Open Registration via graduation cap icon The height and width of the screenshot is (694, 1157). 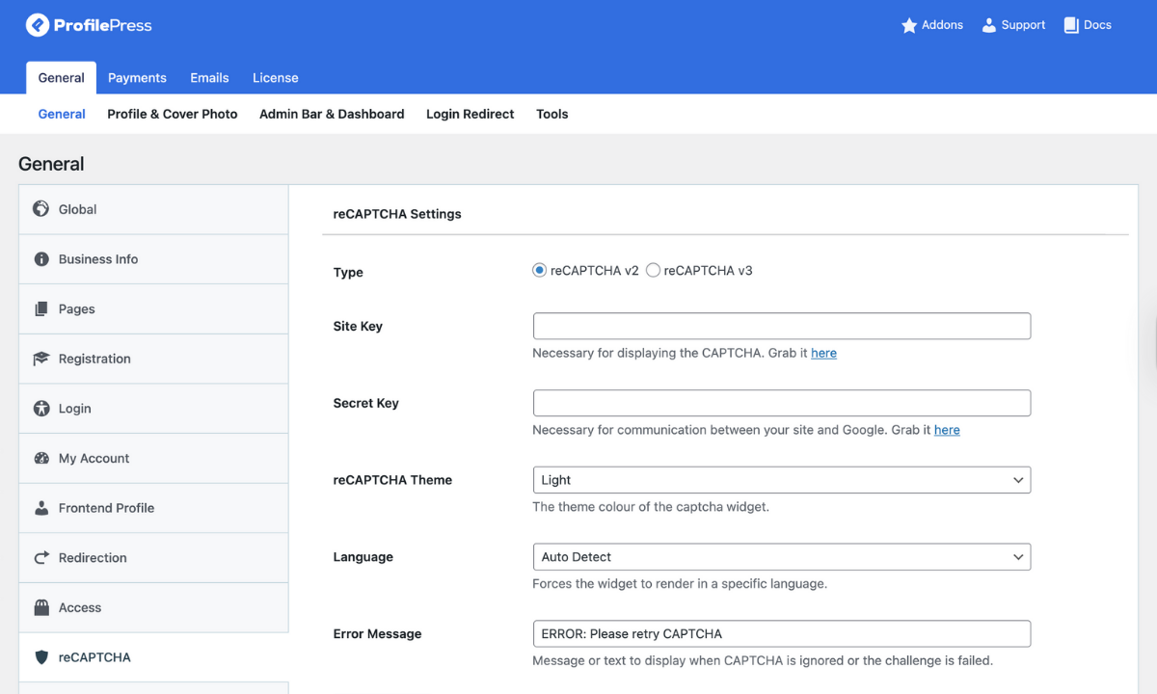tap(41, 359)
